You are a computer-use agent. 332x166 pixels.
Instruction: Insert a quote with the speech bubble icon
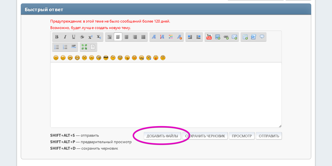pyautogui.click(x=262, y=37)
